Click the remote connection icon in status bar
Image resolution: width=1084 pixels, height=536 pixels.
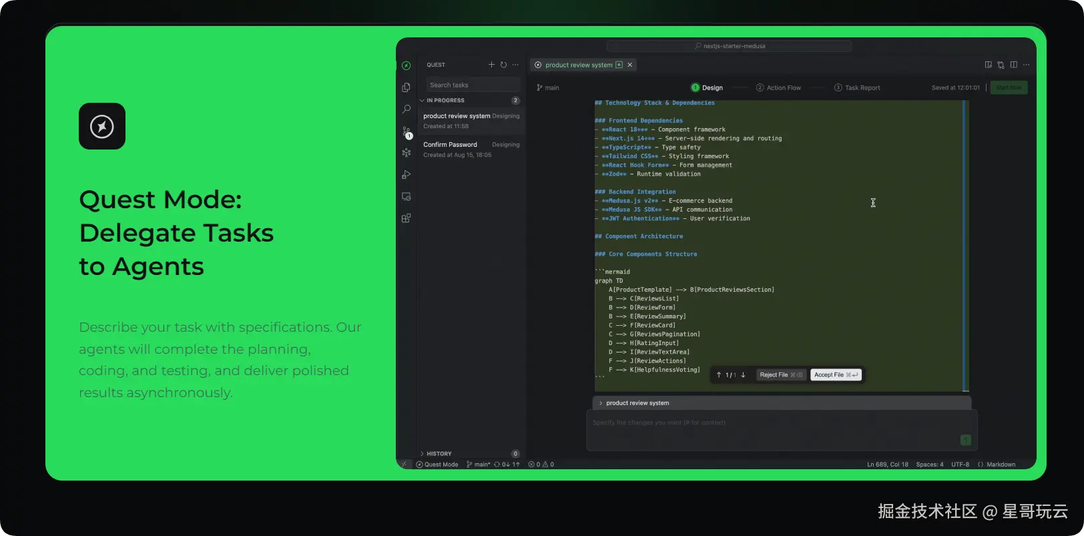coord(404,464)
